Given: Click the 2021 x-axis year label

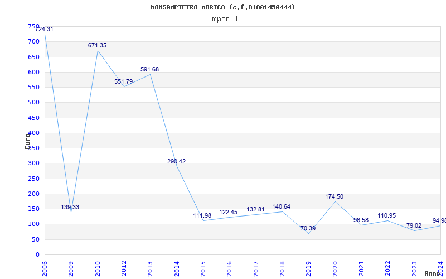Looking at the screenshot, I should click(361, 269).
